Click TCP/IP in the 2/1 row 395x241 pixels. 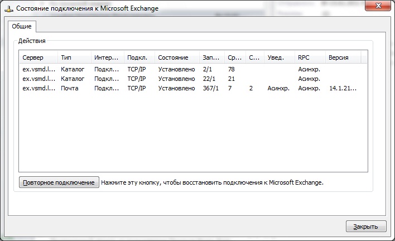[137, 69]
